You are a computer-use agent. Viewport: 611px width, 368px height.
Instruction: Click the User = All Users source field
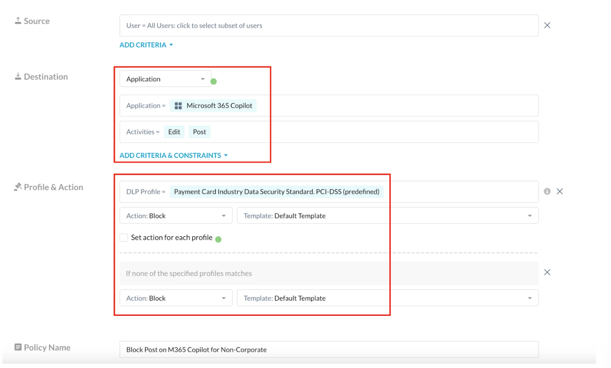tap(329, 26)
